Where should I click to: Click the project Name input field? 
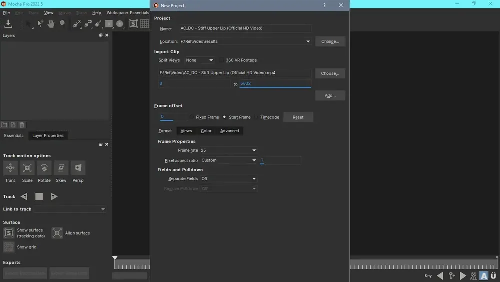(x=245, y=28)
